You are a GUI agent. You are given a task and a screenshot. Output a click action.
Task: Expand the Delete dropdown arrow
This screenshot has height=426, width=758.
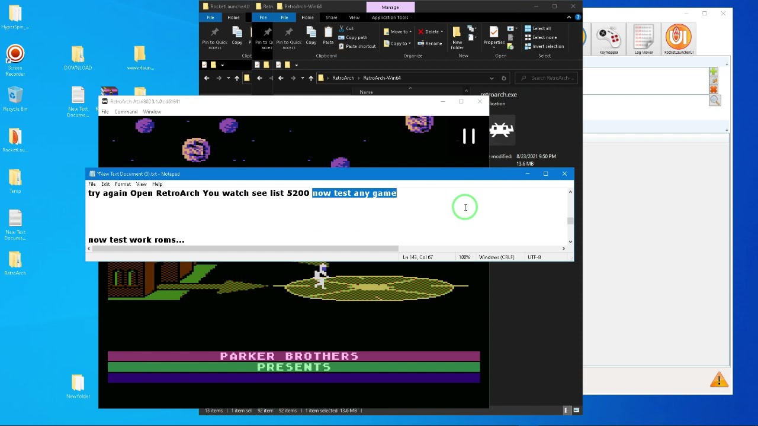point(441,31)
